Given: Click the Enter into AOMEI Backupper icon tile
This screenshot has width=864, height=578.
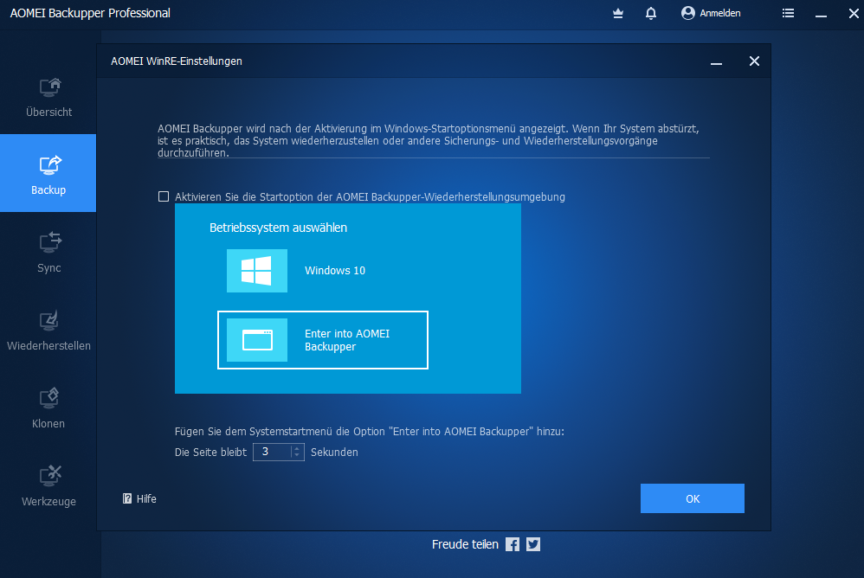Looking at the screenshot, I should tap(257, 340).
